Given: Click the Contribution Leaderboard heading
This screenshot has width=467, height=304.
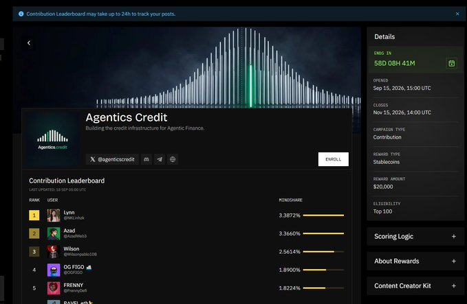Looking at the screenshot, I should [67, 180].
